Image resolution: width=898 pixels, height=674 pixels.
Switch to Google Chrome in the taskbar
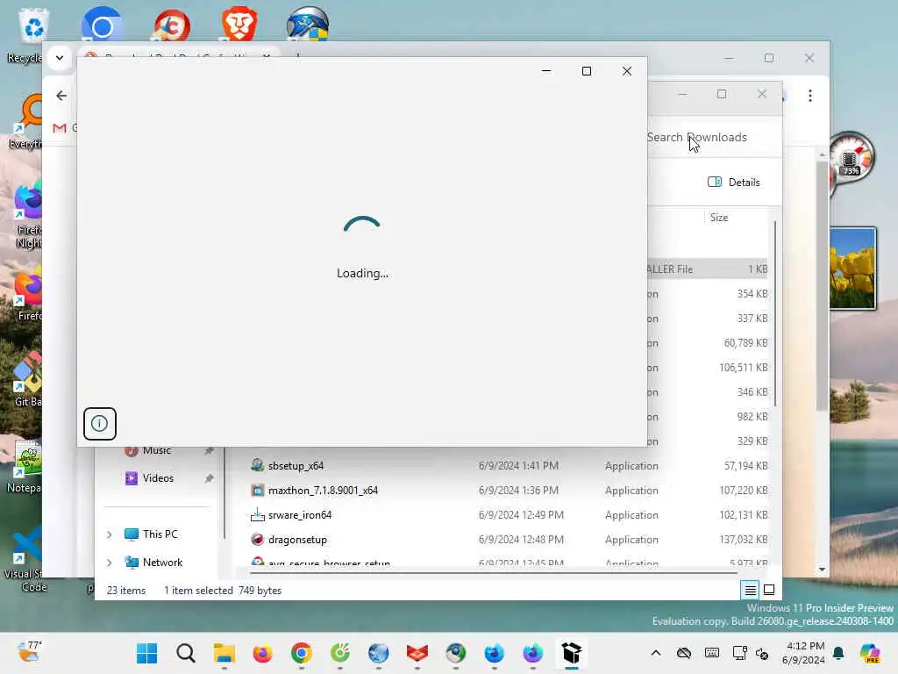point(302,653)
